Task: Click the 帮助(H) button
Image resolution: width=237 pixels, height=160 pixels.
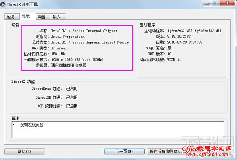Action: pyautogui.click(x=24, y=151)
